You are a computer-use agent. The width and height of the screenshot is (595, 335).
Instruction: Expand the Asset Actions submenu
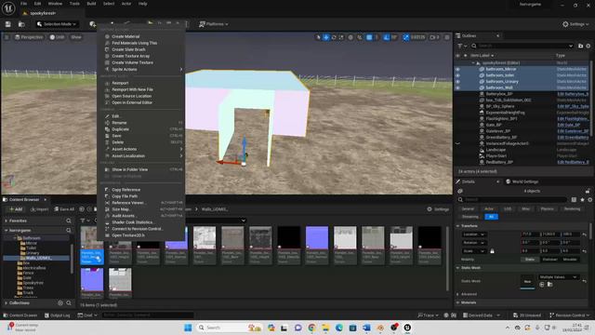142,149
